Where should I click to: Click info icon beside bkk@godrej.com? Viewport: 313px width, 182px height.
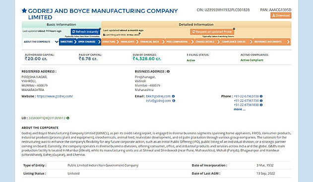pyautogui.click(x=173, y=96)
